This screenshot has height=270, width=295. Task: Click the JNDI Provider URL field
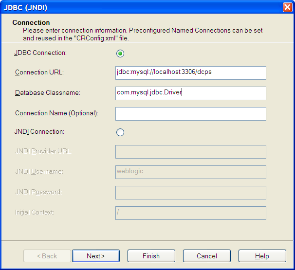tap(191, 152)
